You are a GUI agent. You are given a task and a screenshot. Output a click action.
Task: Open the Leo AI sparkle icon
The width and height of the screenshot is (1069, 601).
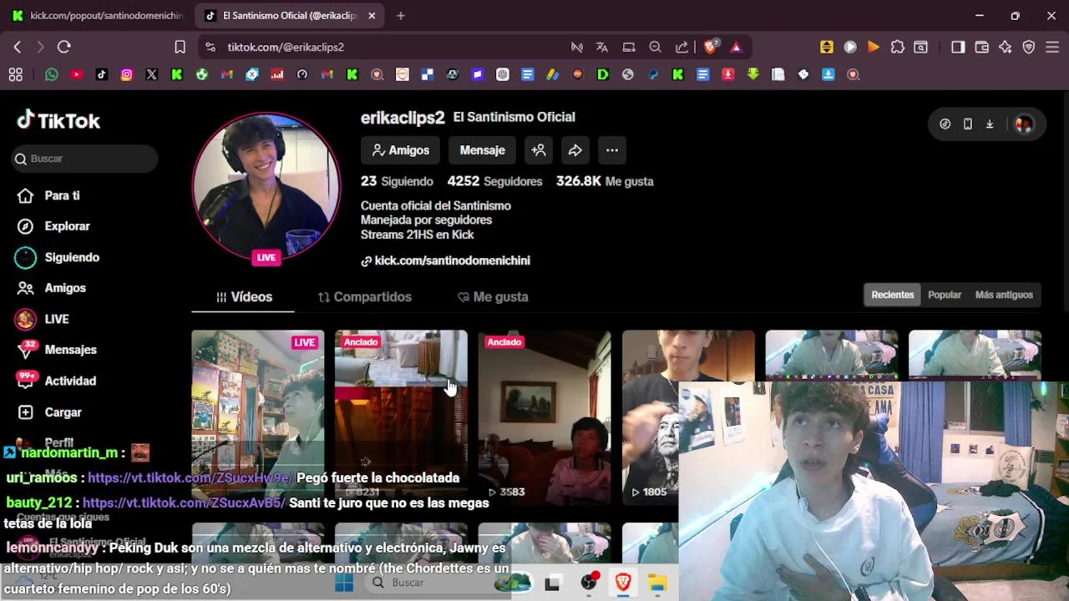tap(1005, 48)
